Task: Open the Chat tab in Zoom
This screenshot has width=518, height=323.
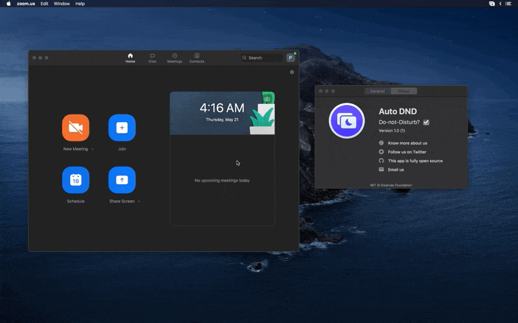Action: 152,57
